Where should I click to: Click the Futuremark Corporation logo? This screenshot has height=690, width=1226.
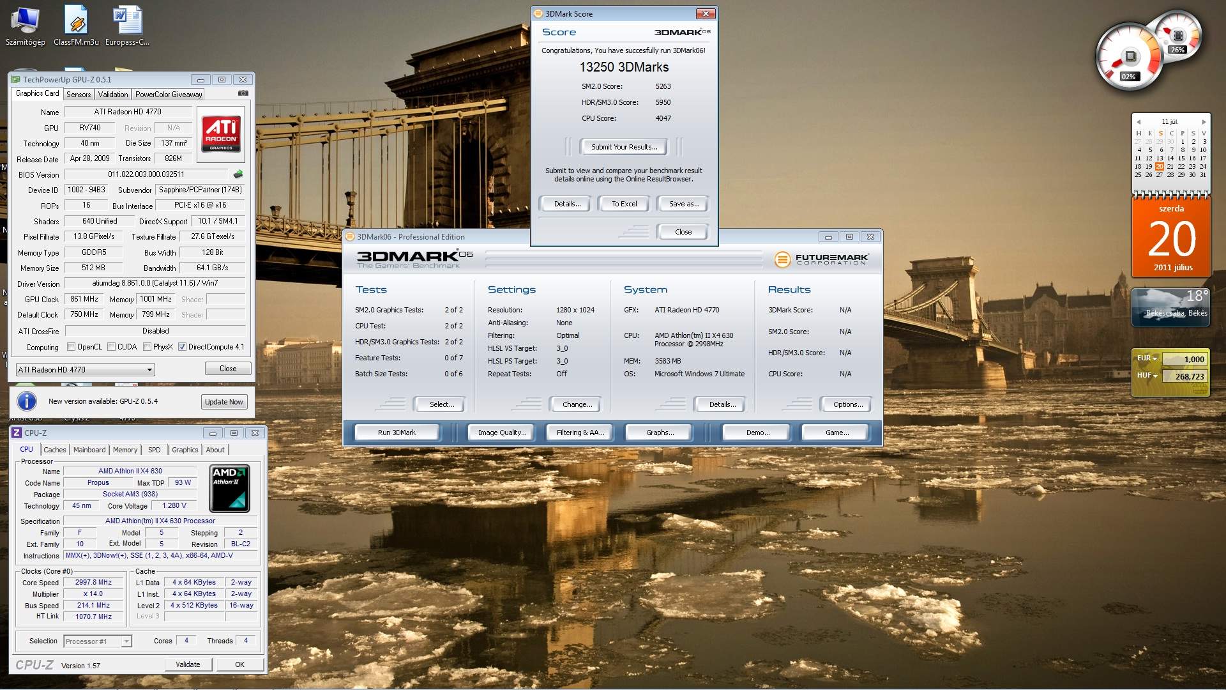821,259
